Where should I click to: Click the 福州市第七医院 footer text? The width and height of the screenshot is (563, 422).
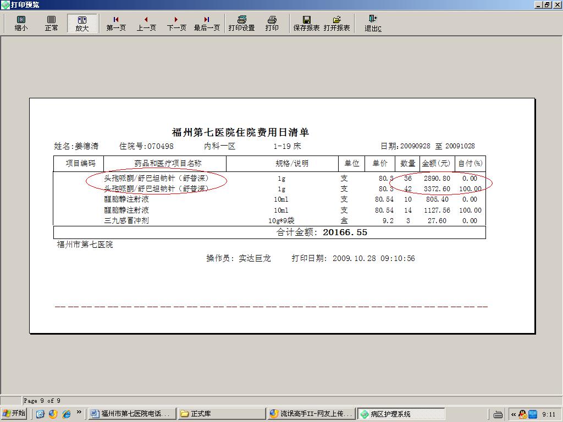tap(85, 245)
